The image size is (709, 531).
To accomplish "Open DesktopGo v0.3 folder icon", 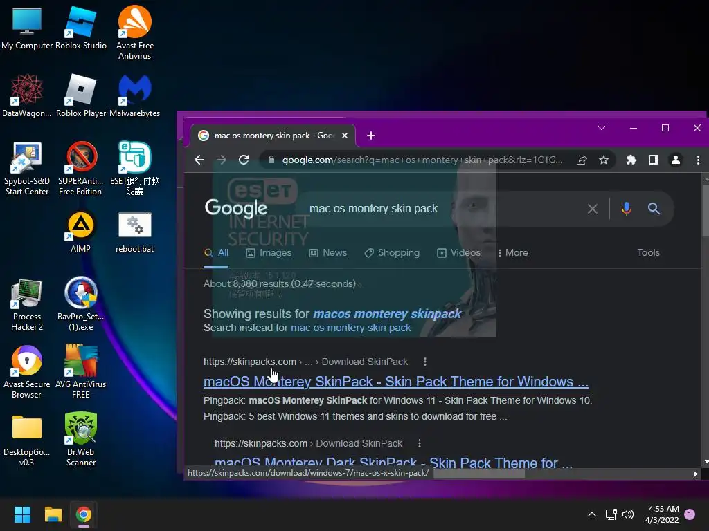I will coord(27,440).
